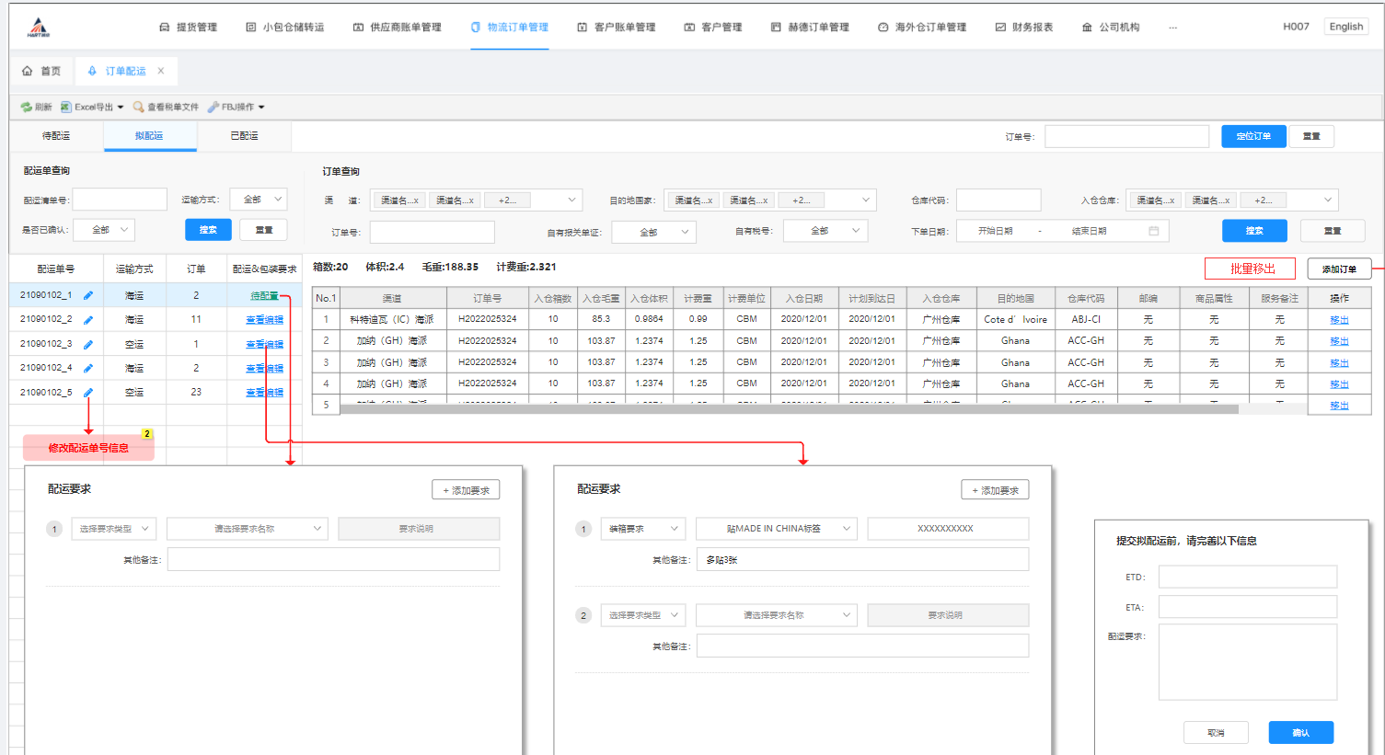This screenshot has width=1385, height=755.
Task: Click the edit pencil next to 21090102_5
Action: pos(88,393)
